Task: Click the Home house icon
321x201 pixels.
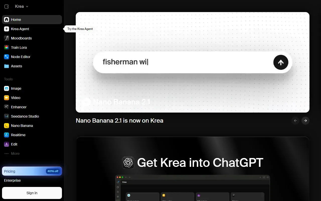Action: (7, 20)
